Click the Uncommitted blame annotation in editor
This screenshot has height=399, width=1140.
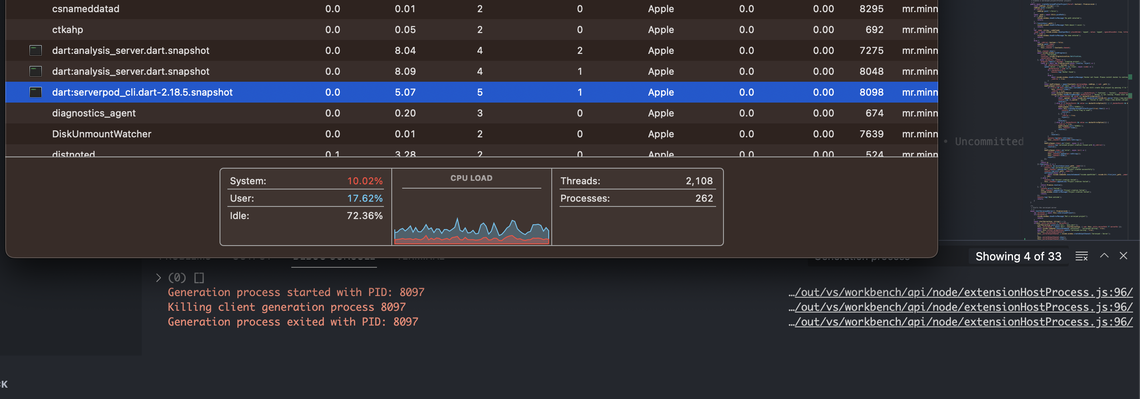click(x=989, y=142)
